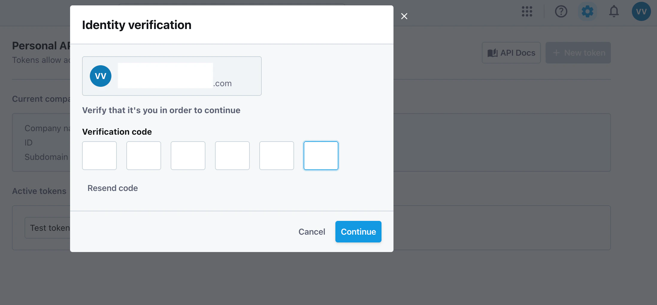
Task: Create a New token
Action: (x=578, y=53)
